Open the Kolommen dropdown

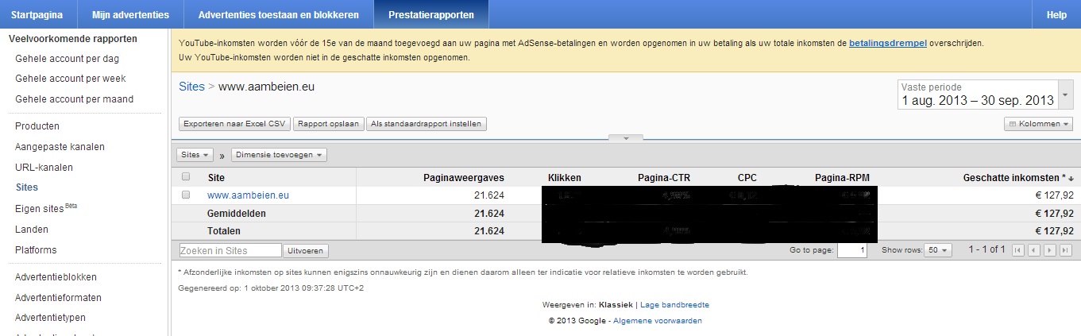[x=1038, y=124]
